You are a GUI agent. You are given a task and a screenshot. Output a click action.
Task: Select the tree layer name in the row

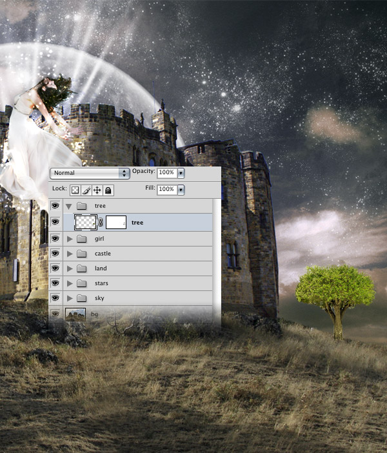coord(137,223)
